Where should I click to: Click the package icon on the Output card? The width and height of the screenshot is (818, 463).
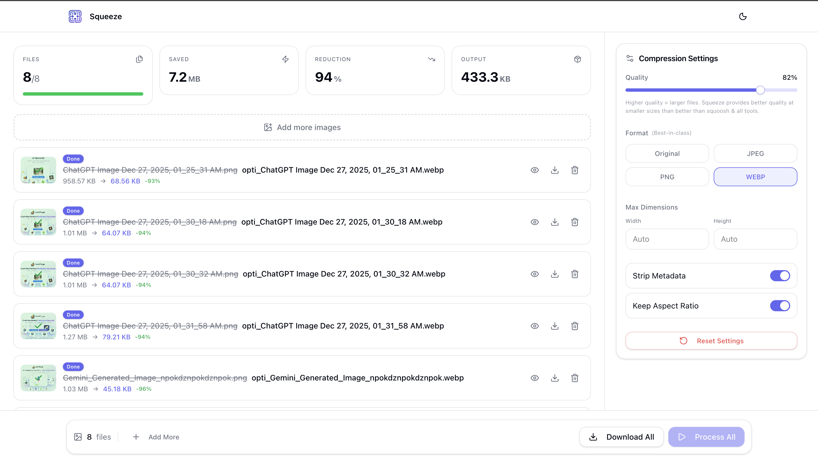577,59
